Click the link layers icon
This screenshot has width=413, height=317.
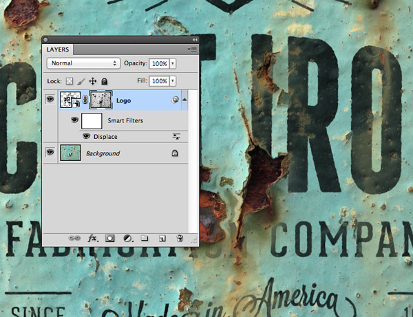(x=75, y=239)
